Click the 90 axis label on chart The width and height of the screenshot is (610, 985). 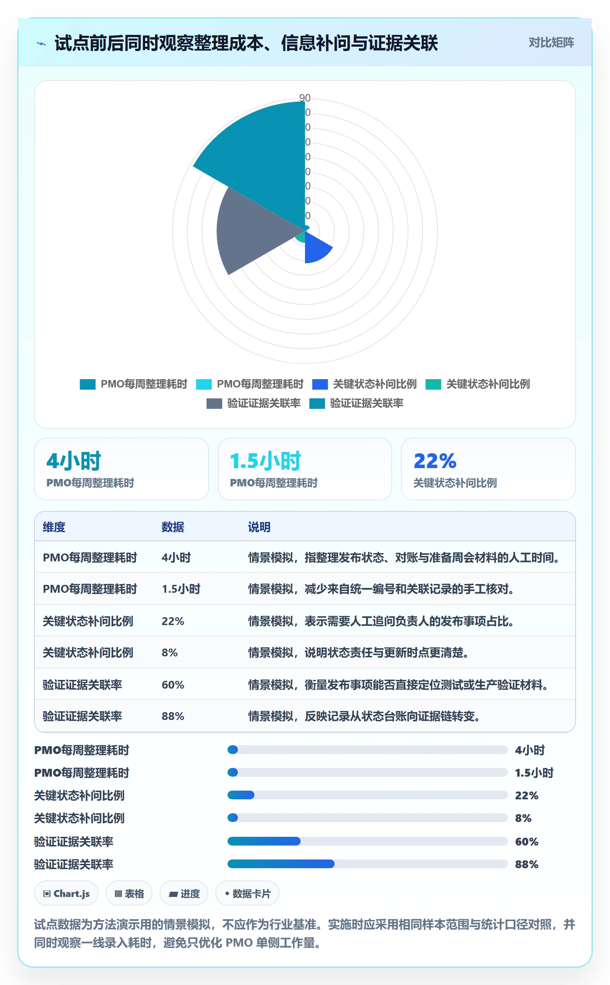305,98
